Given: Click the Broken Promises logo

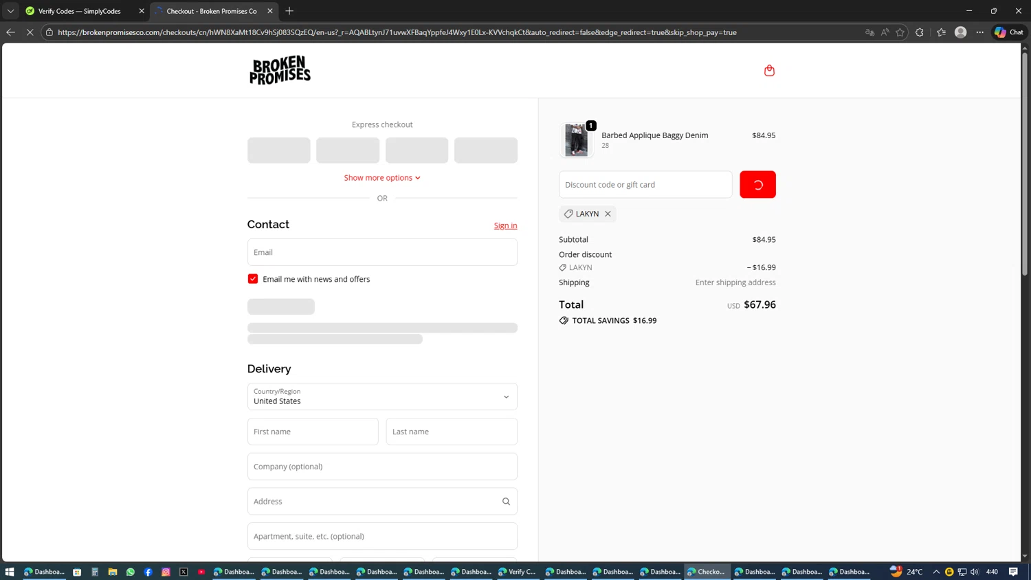Looking at the screenshot, I should [x=280, y=70].
